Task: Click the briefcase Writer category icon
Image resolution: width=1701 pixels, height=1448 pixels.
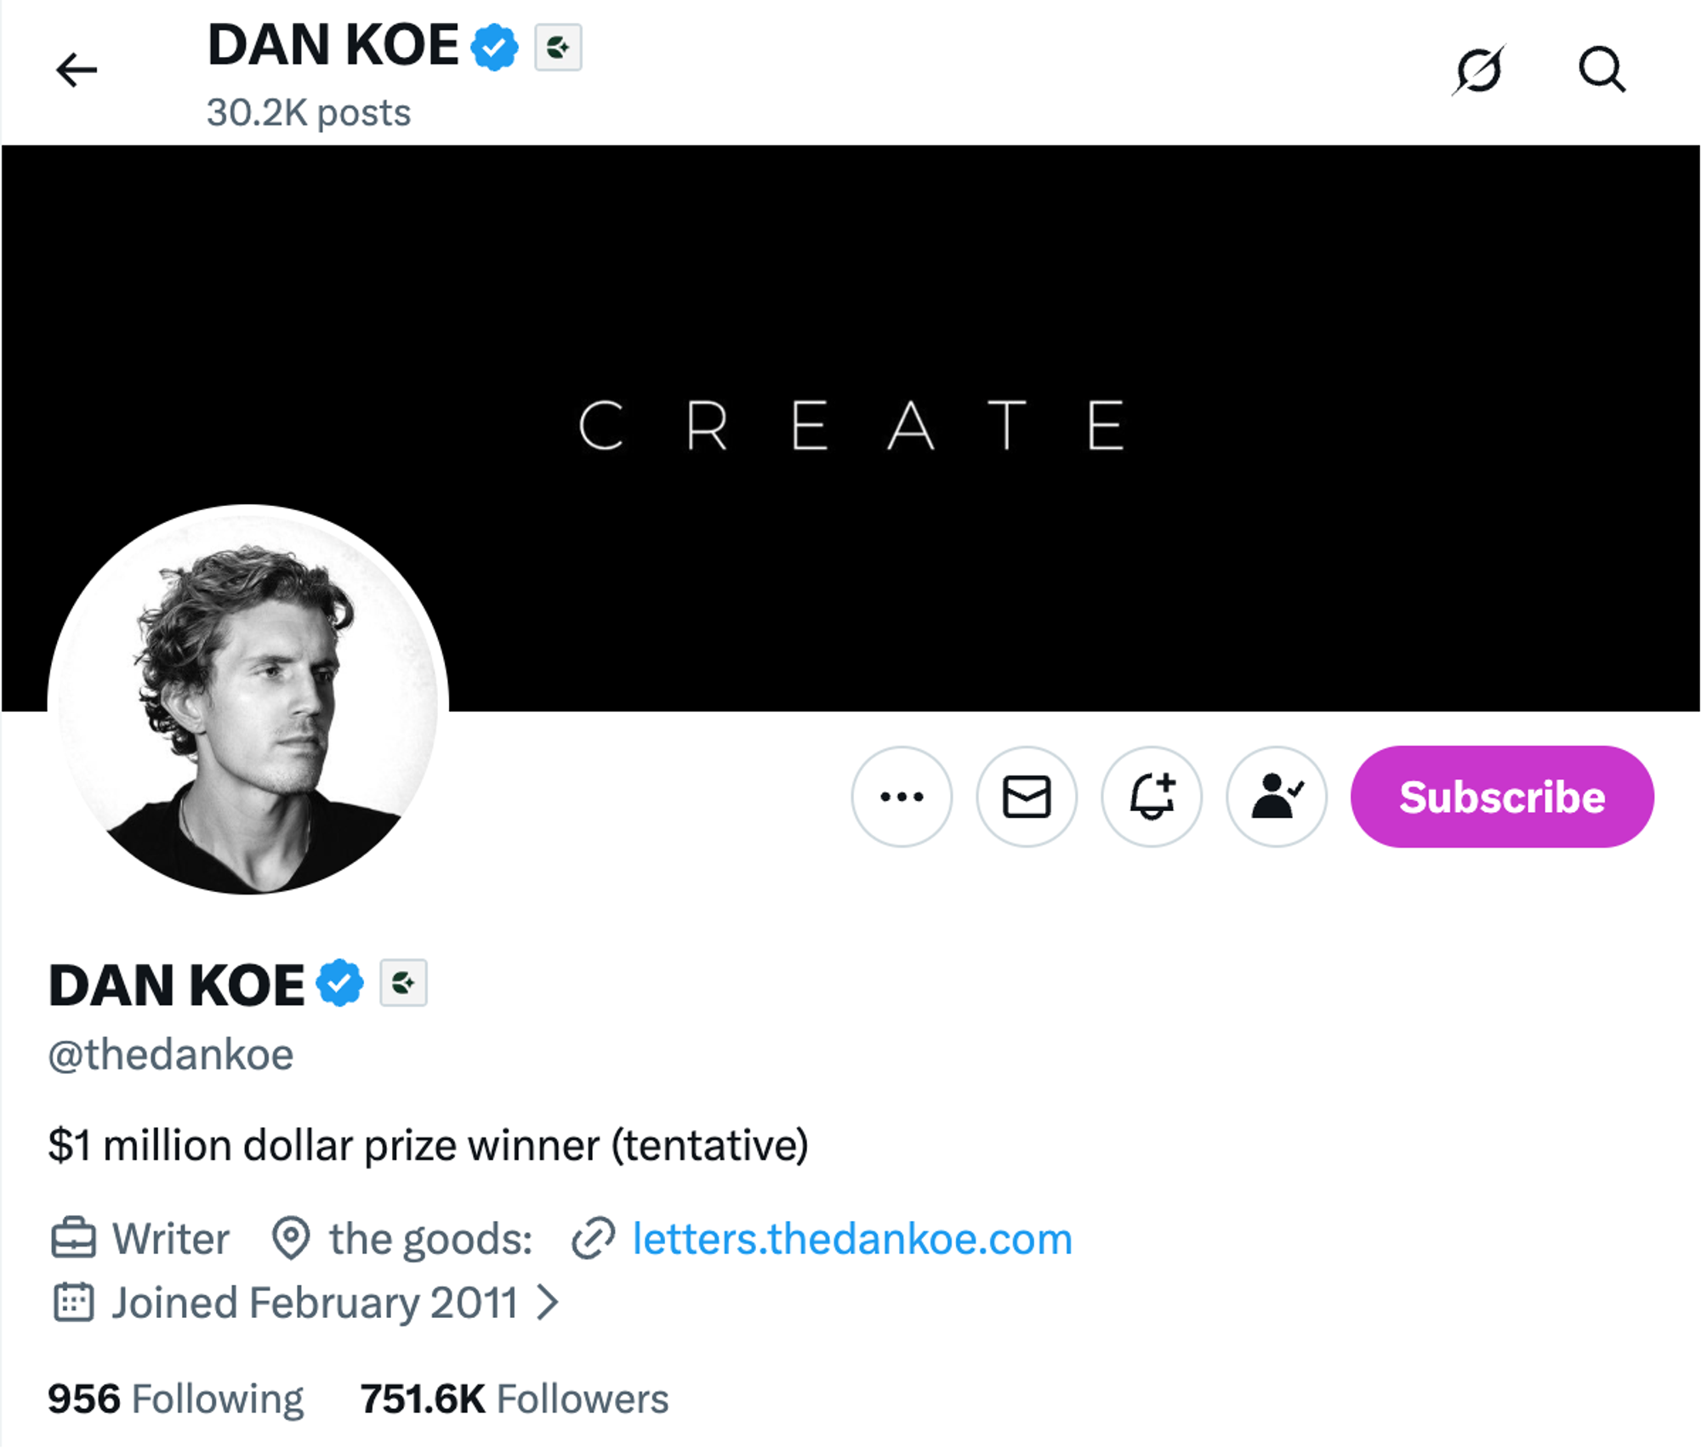Action: coord(73,1239)
